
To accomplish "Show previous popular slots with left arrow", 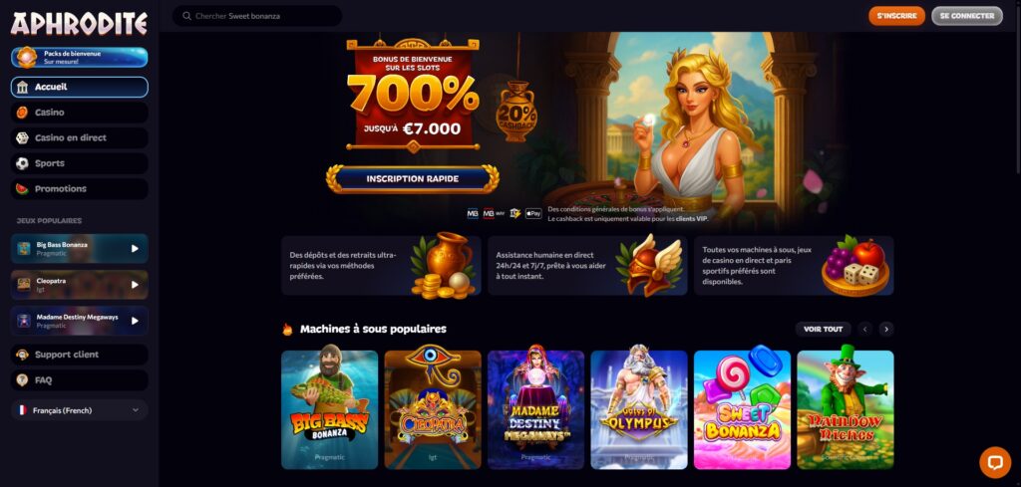I will pyautogui.click(x=864, y=329).
